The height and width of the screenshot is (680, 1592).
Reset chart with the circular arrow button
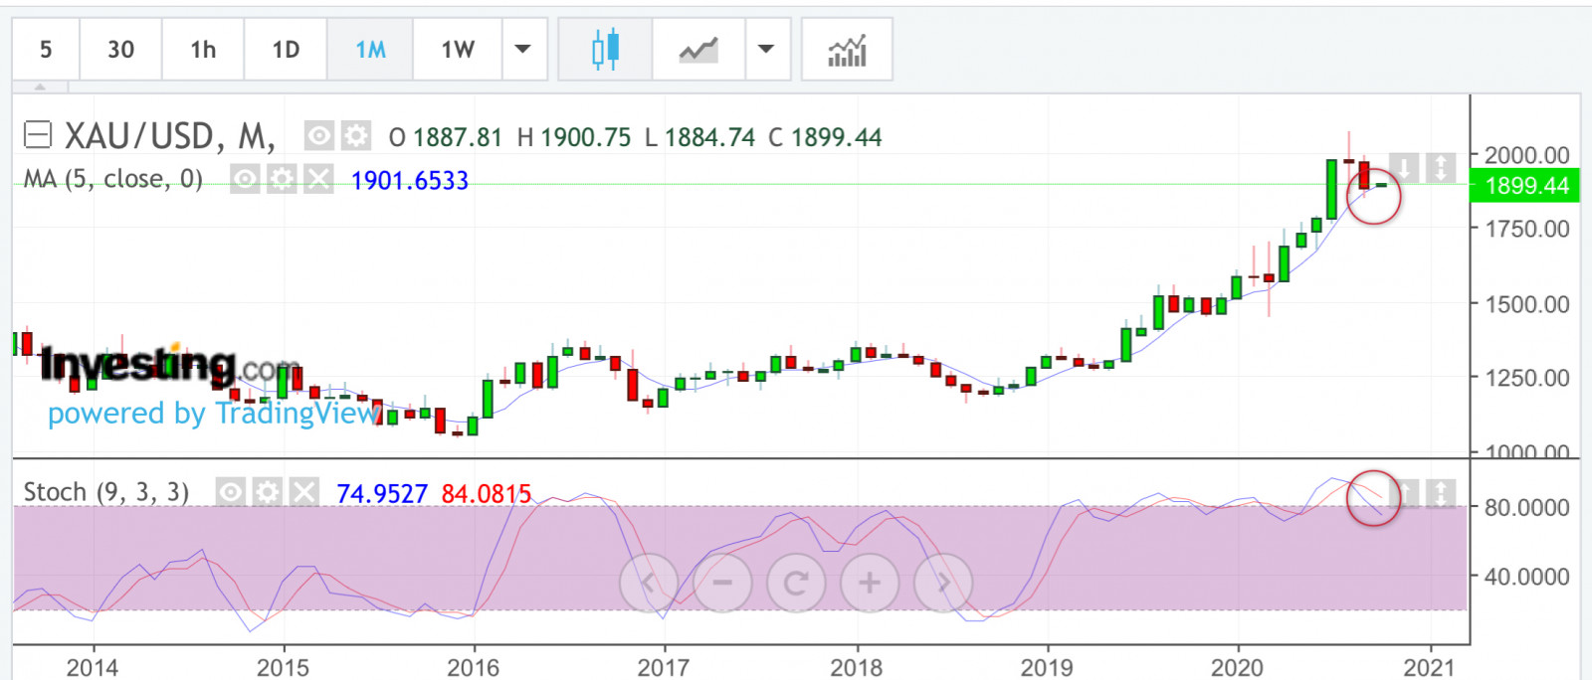[796, 583]
